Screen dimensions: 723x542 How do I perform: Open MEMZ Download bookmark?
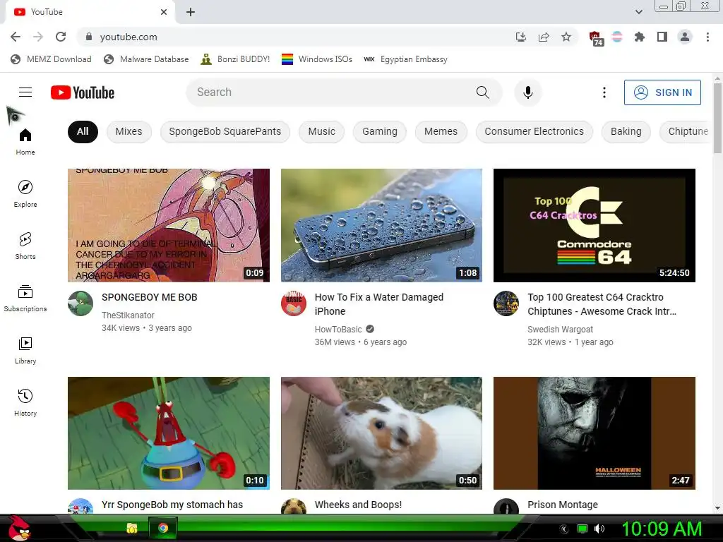(51, 59)
